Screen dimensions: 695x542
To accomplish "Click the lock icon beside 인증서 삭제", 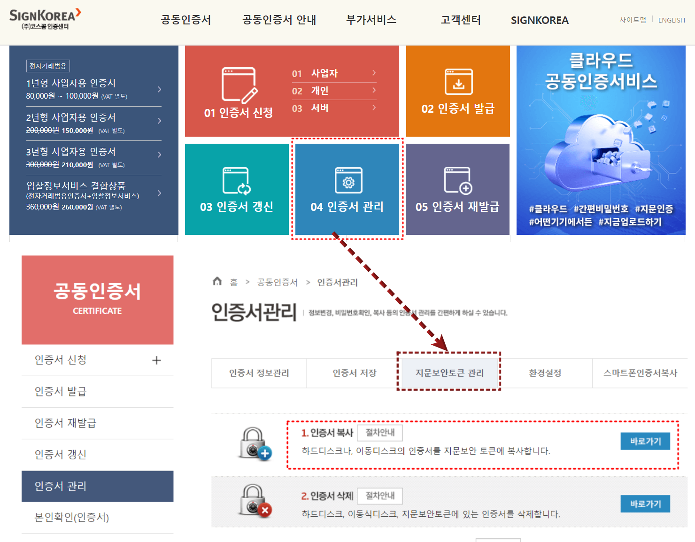I will [x=254, y=503].
